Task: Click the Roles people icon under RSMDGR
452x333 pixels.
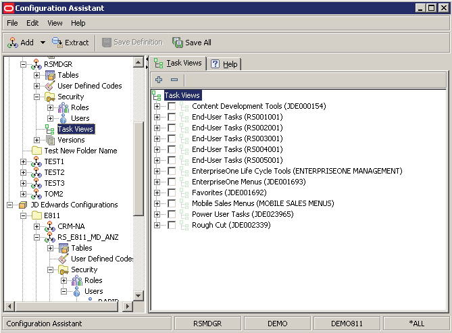Action: tap(64, 107)
